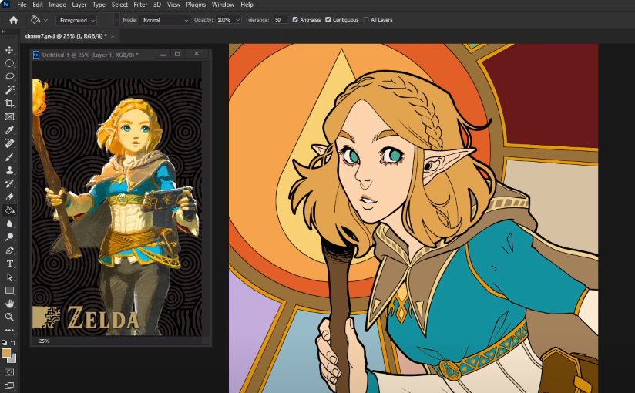
Task: Click the 25% zoom field in Untitled-1 window
Action: click(x=45, y=341)
